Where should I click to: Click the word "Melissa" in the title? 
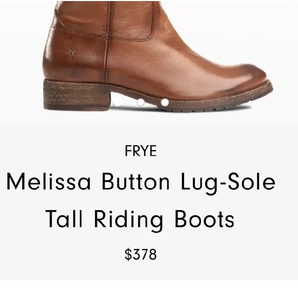[48, 181]
